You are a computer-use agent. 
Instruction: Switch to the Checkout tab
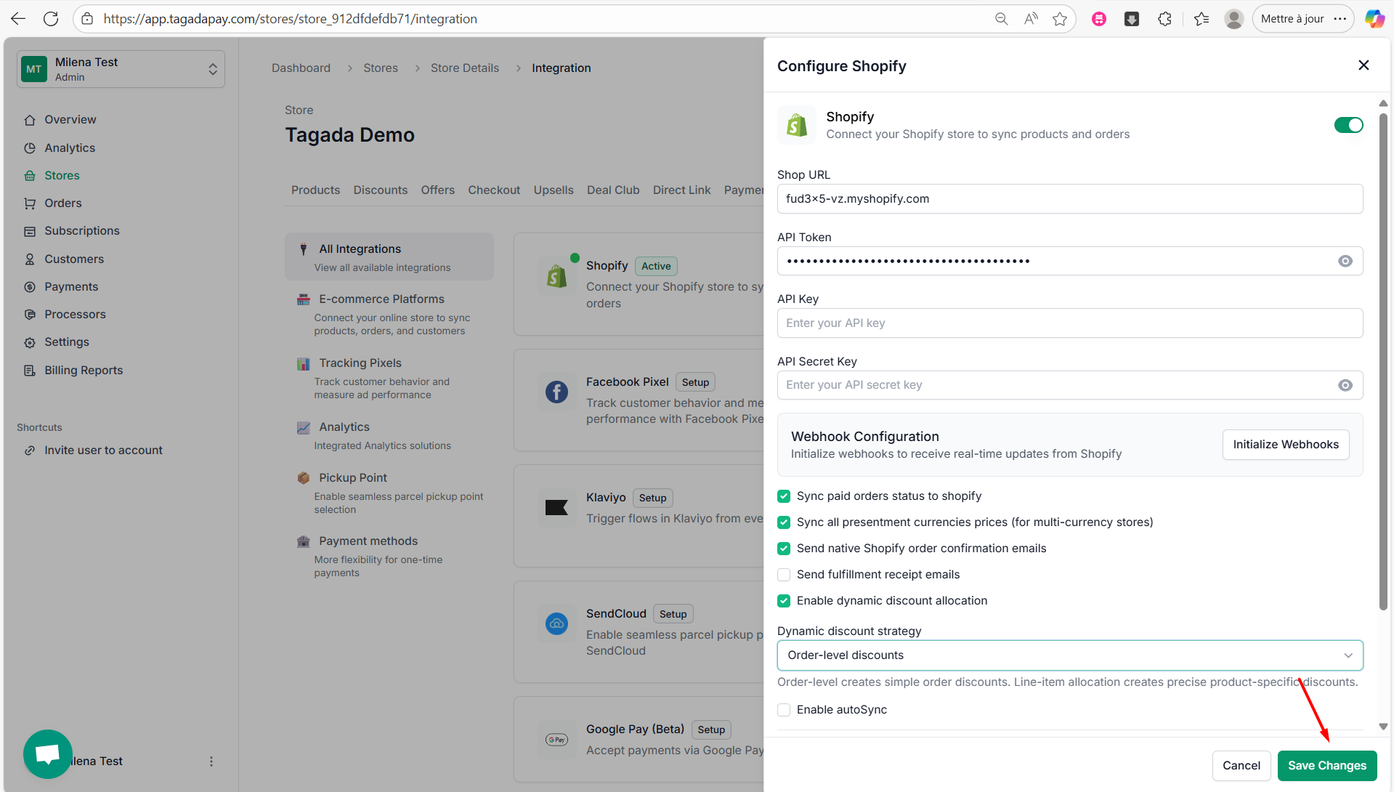[x=494, y=190]
